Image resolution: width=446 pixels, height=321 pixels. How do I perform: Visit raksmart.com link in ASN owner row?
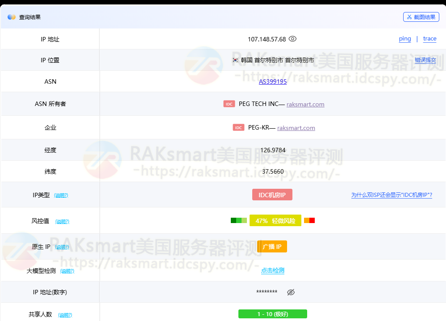tap(305, 104)
